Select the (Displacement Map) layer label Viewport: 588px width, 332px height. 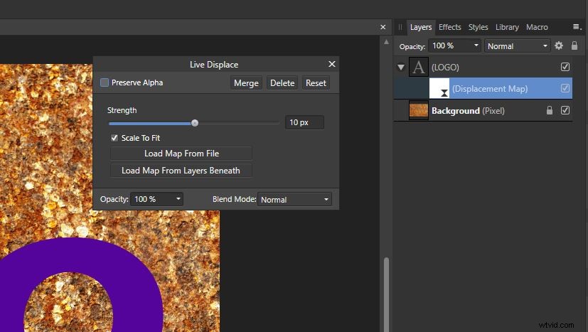489,89
